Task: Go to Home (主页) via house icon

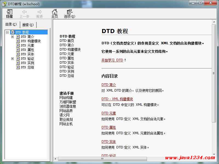Action: tap(54, 12)
